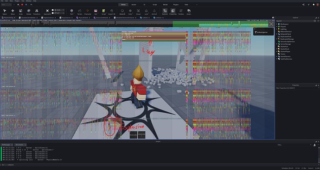Select StarterGui in Explorer

tap(284, 47)
